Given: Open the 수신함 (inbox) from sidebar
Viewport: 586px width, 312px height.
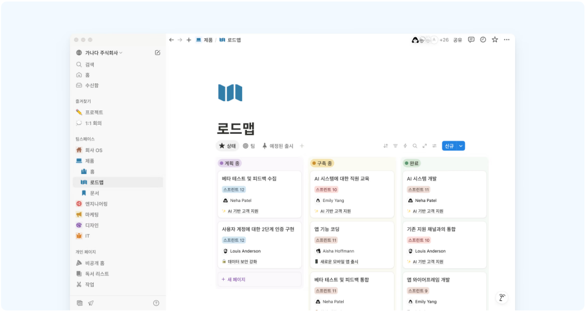Looking at the screenshot, I should (91, 85).
